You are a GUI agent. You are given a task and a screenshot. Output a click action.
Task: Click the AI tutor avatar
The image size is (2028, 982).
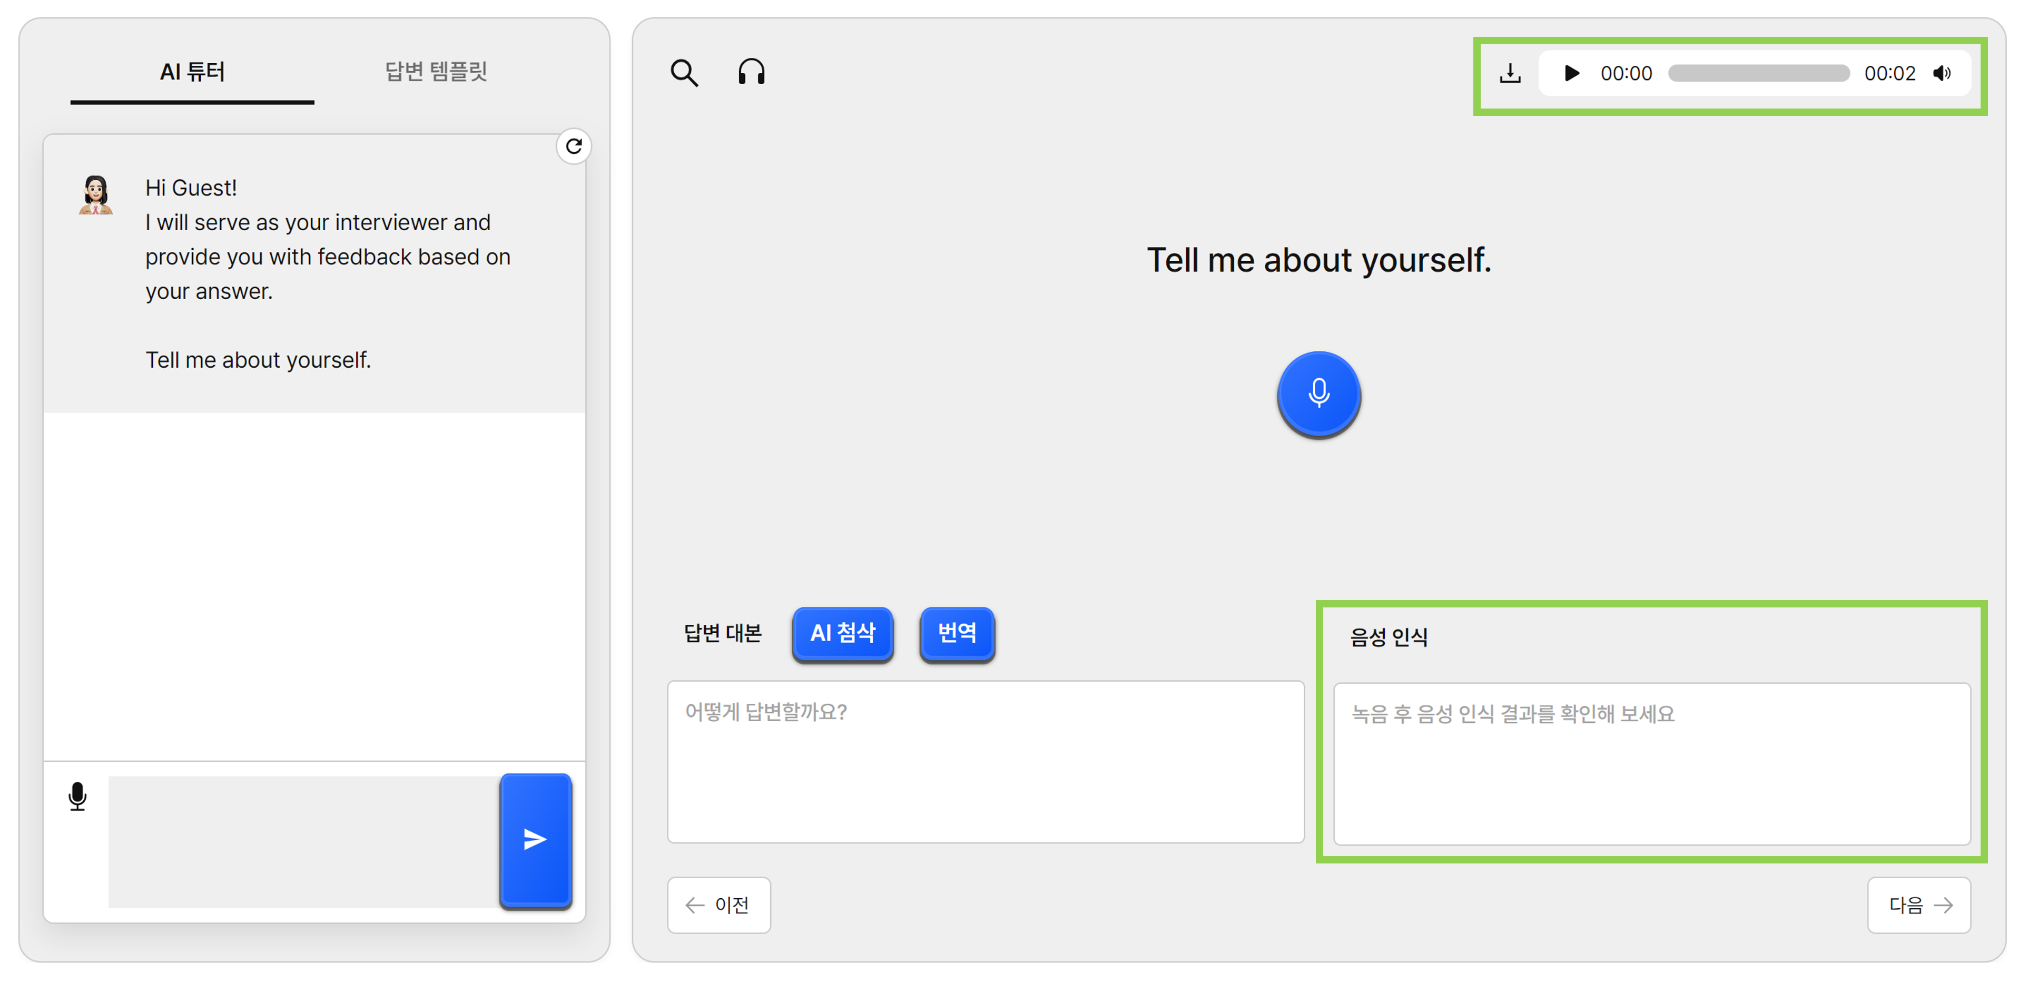tap(95, 195)
